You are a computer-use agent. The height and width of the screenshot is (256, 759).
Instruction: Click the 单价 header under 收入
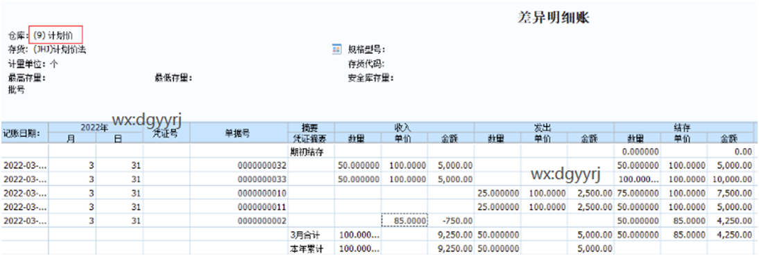coord(404,138)
